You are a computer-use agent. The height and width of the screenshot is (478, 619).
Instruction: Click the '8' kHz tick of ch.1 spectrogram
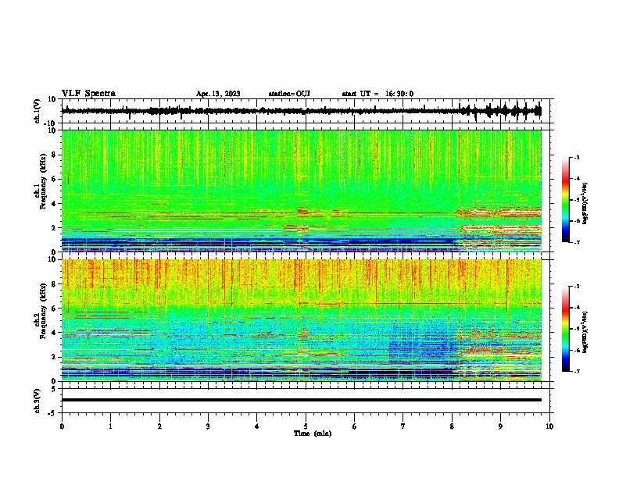click(x=54, y=155)
